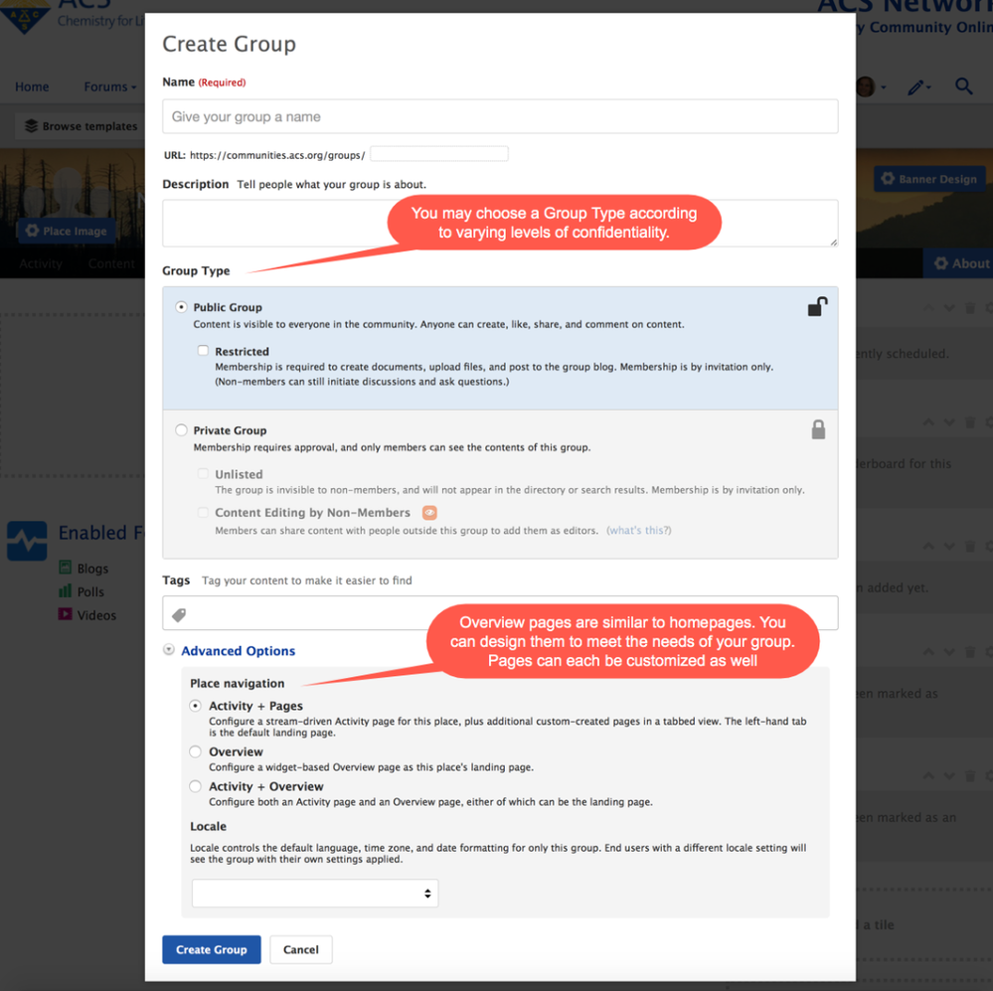The height and width of the screenshot is (991, 993).
Task: Choose the Overview place navigation option
Action: (x=196, y=751)
